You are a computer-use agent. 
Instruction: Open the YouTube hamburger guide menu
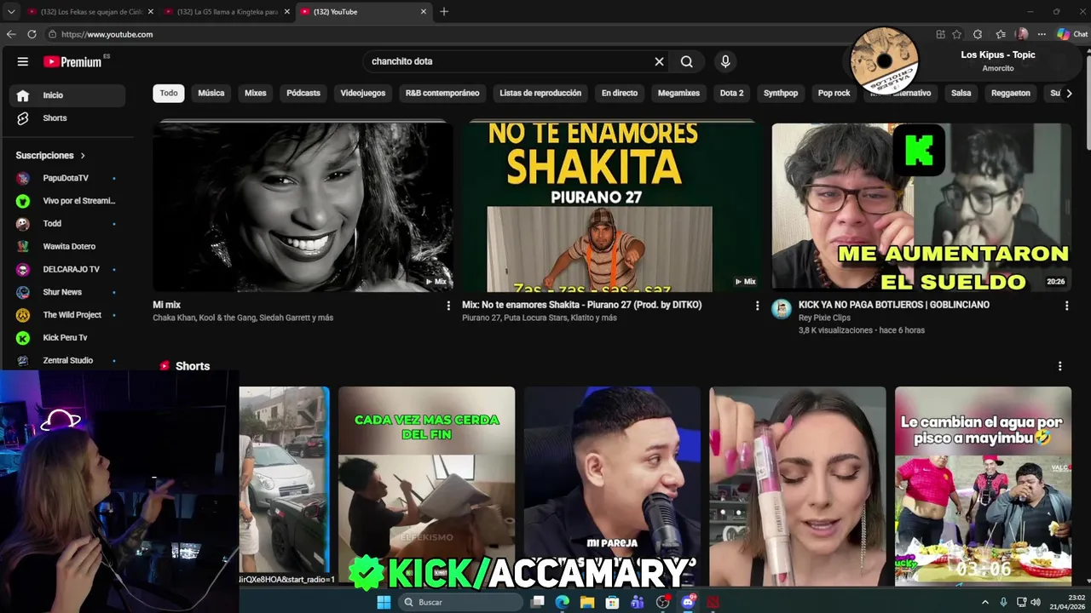coord(23,61)
